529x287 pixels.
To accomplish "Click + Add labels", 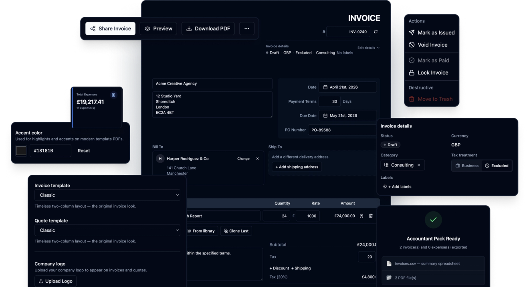I will coord(397,186).
